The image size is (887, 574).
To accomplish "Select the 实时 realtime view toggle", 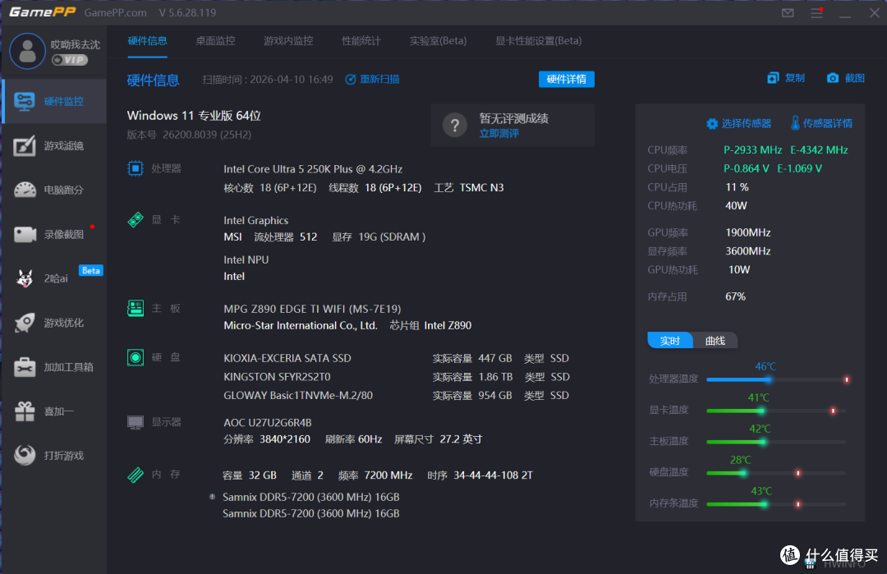I will click(670, 341).
